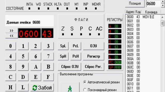Click the hex keypad digit 1

tap(23, 46)
